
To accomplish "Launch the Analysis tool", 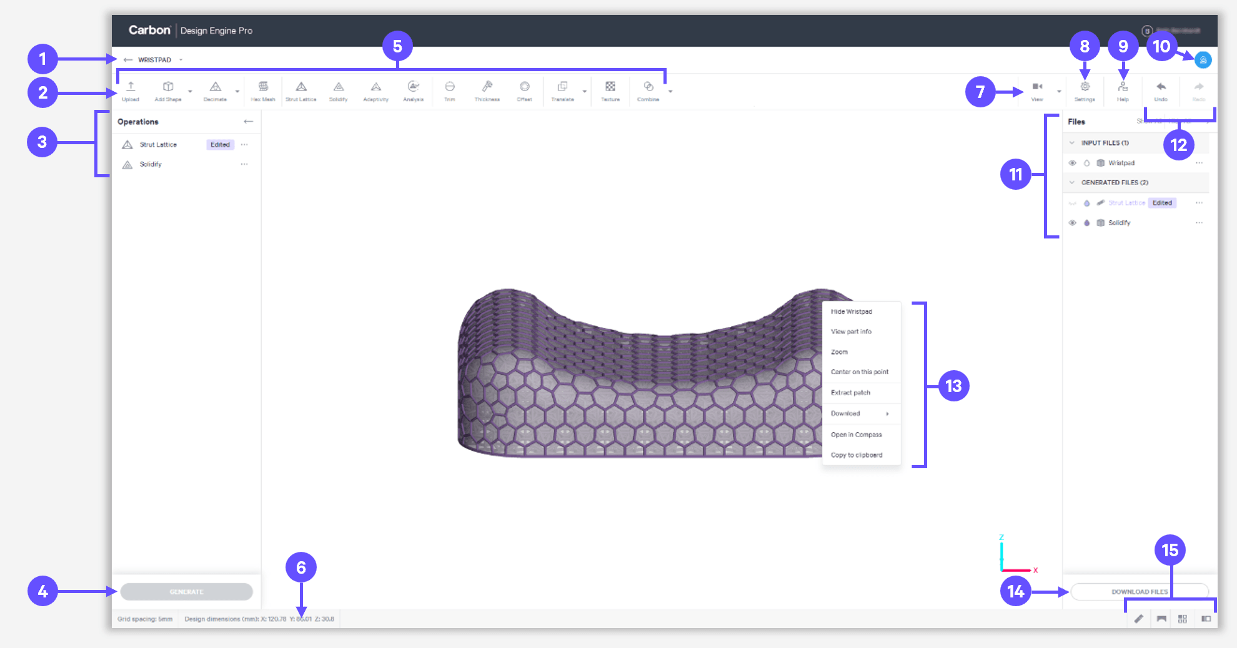I will click(x=413, y=91).
